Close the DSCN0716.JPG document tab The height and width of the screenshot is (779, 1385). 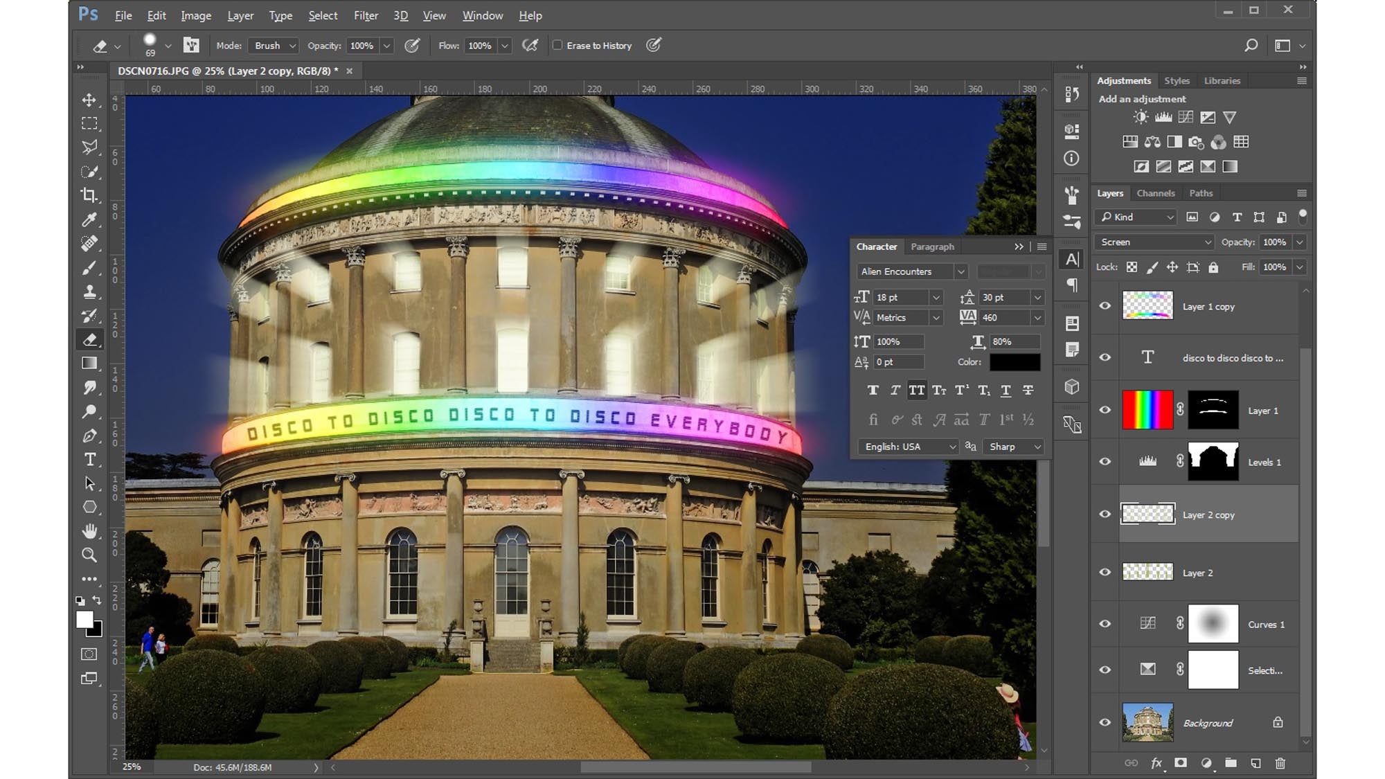coord(350,71)
